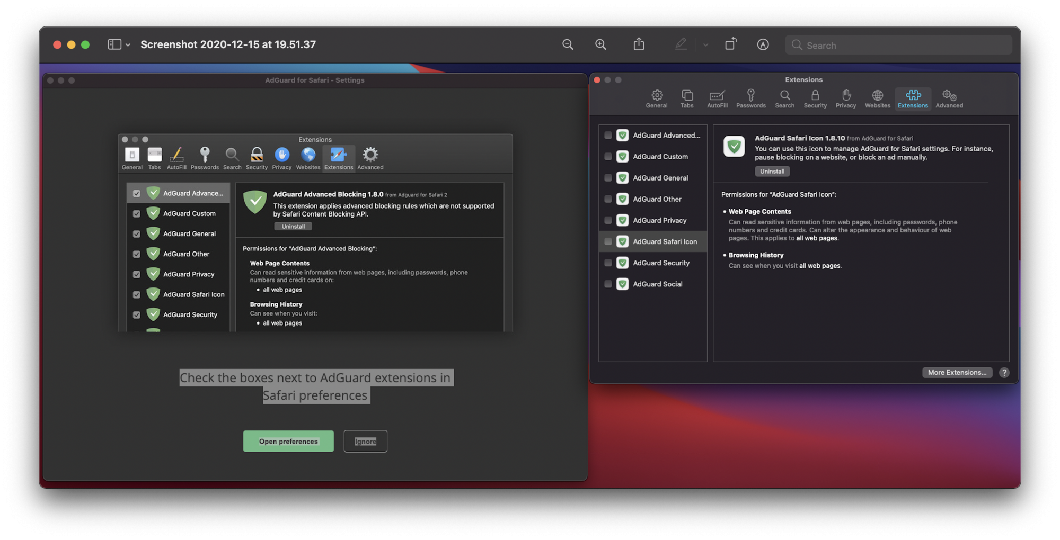Click the AdGuard Safari Icon shield logo
The height and width of the screenshot is (540, 1060).
point(734,147)
